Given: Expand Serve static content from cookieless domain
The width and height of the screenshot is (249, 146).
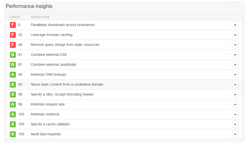Looking at the screenshot, I should (235, 84).
